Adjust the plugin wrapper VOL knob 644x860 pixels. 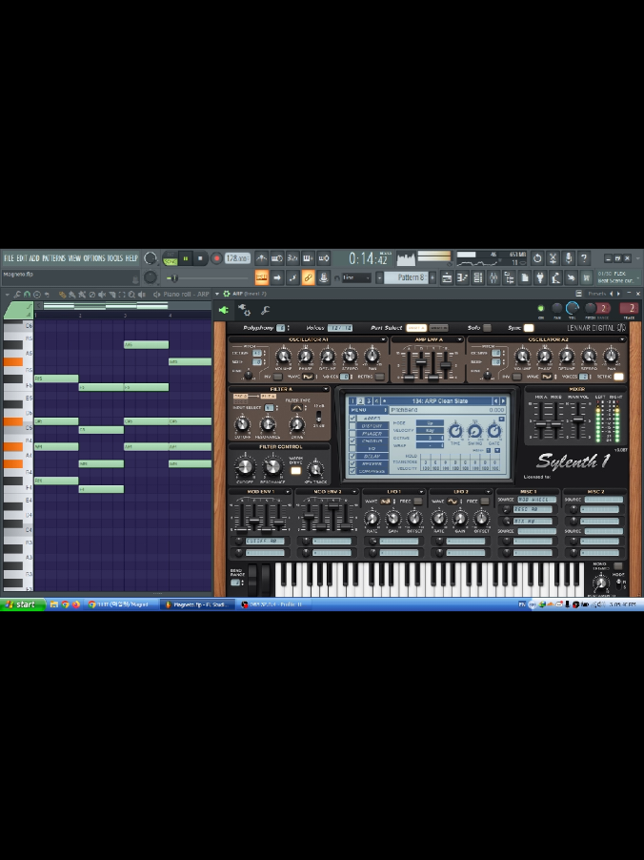pos(573,308)
